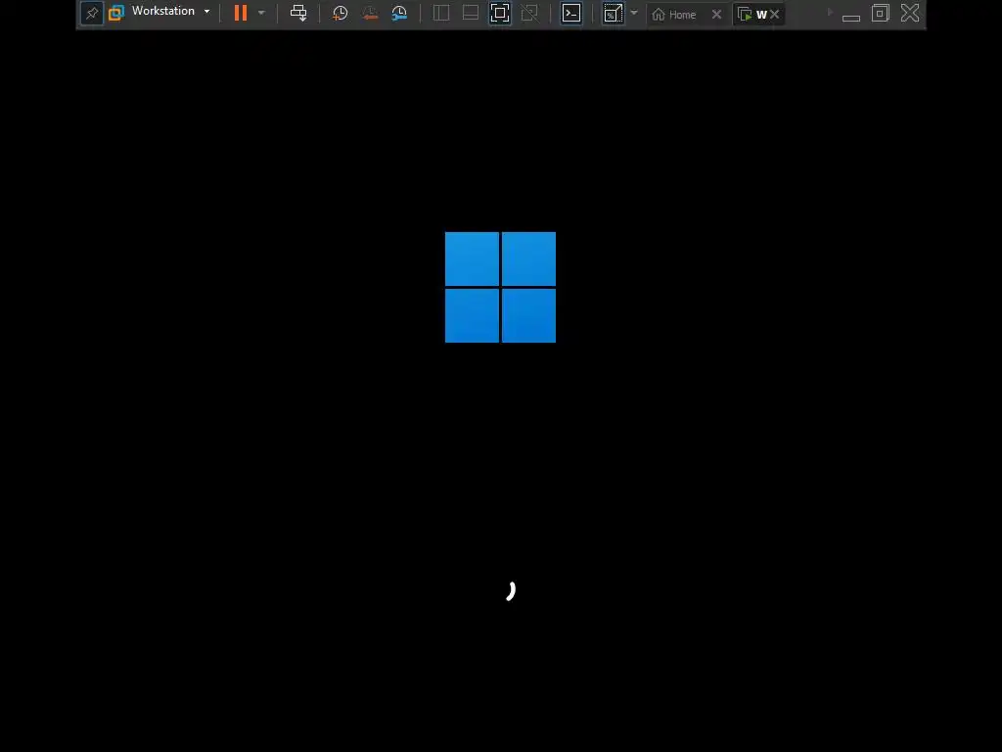The image size is (1002, 752).
Task: Suspend the virtual machine with the pause button
Action: point(241,13)
